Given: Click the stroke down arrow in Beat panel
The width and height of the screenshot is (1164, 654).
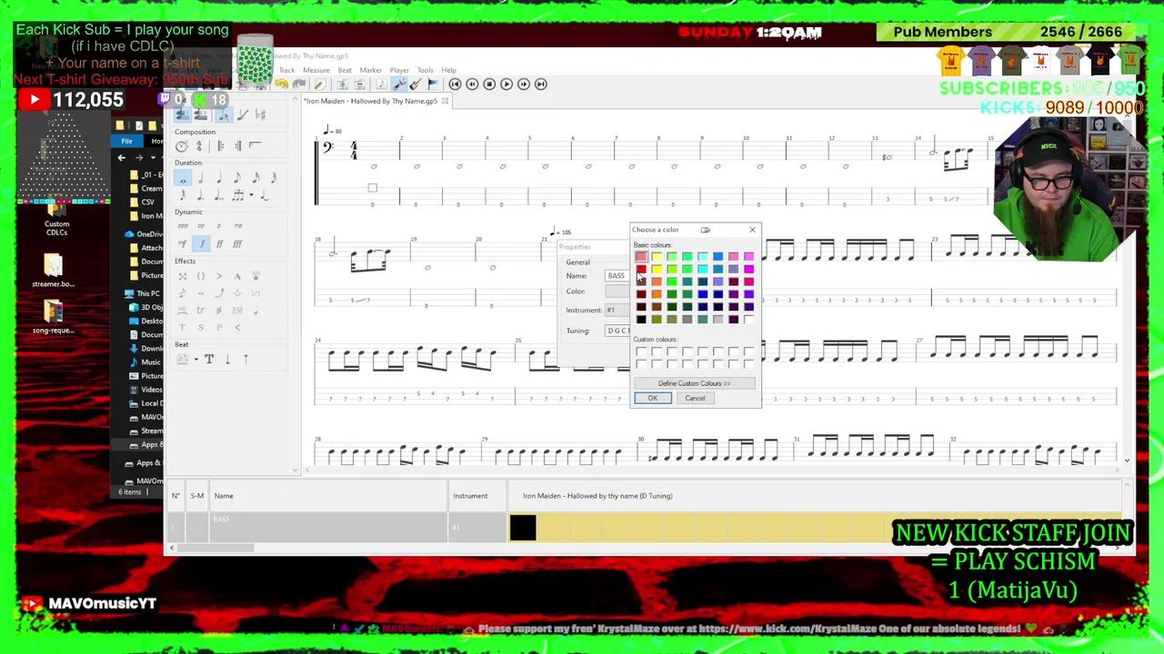Looking at the screenshot, I should click(227, 360).
